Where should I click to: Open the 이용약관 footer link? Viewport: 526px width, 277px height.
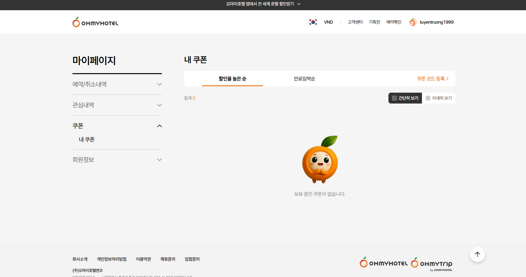coord(144,259)
